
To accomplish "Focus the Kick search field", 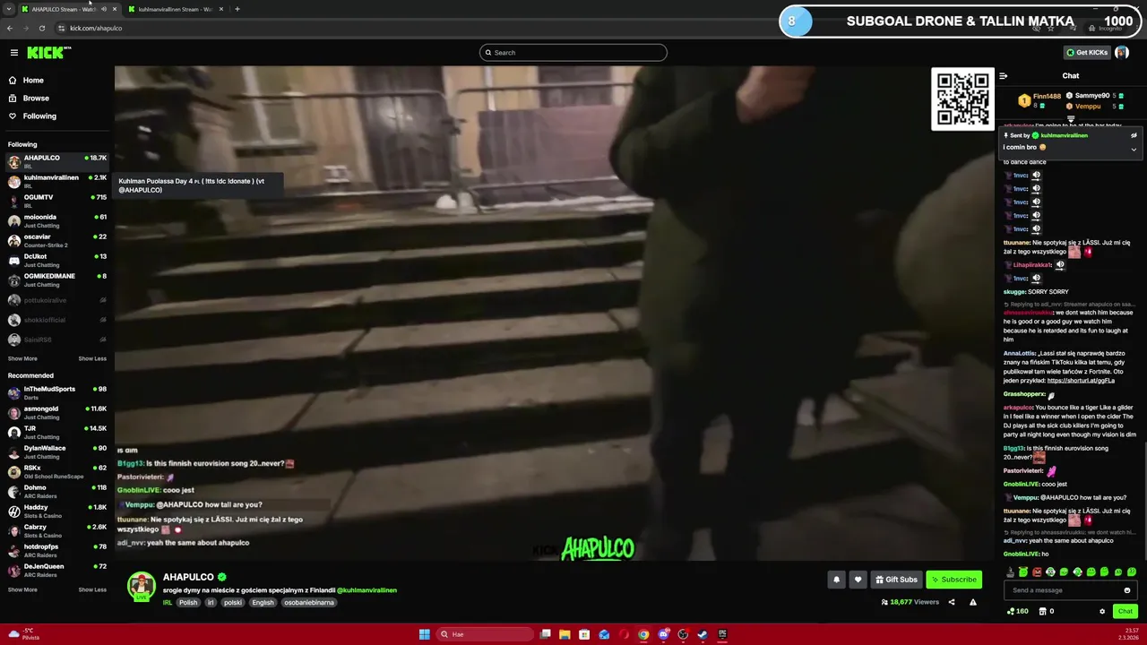I will (x=573, y=53).
